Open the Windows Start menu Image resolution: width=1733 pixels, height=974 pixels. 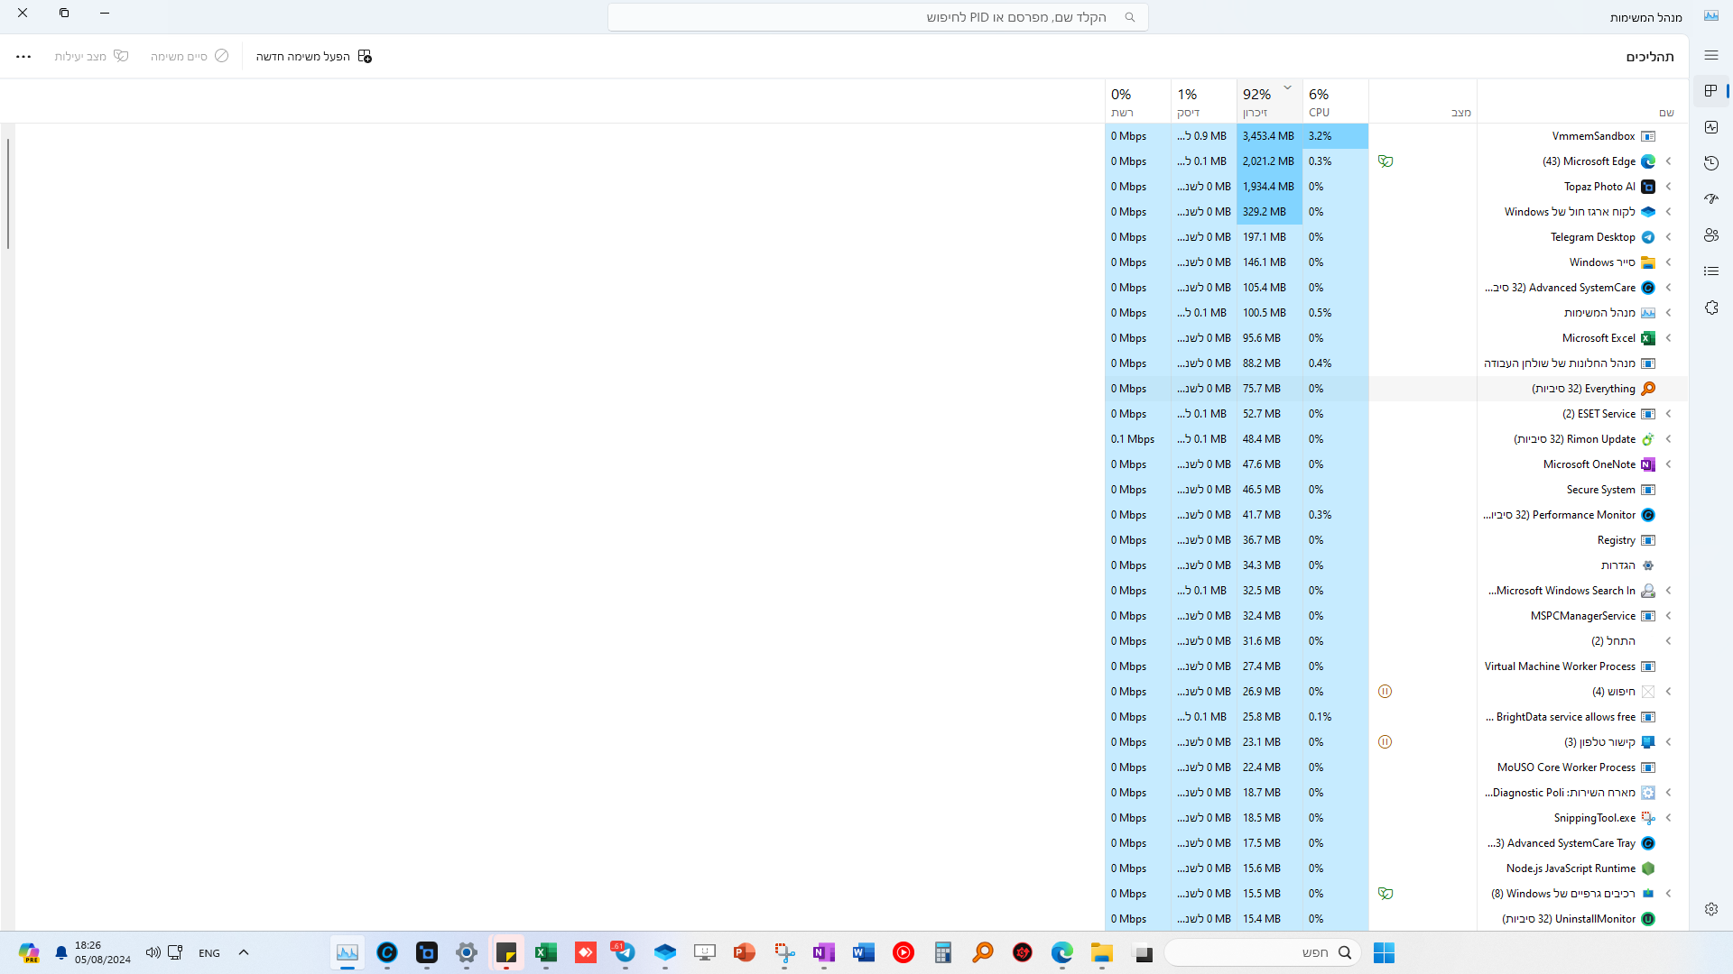(x=1384, y=952)
